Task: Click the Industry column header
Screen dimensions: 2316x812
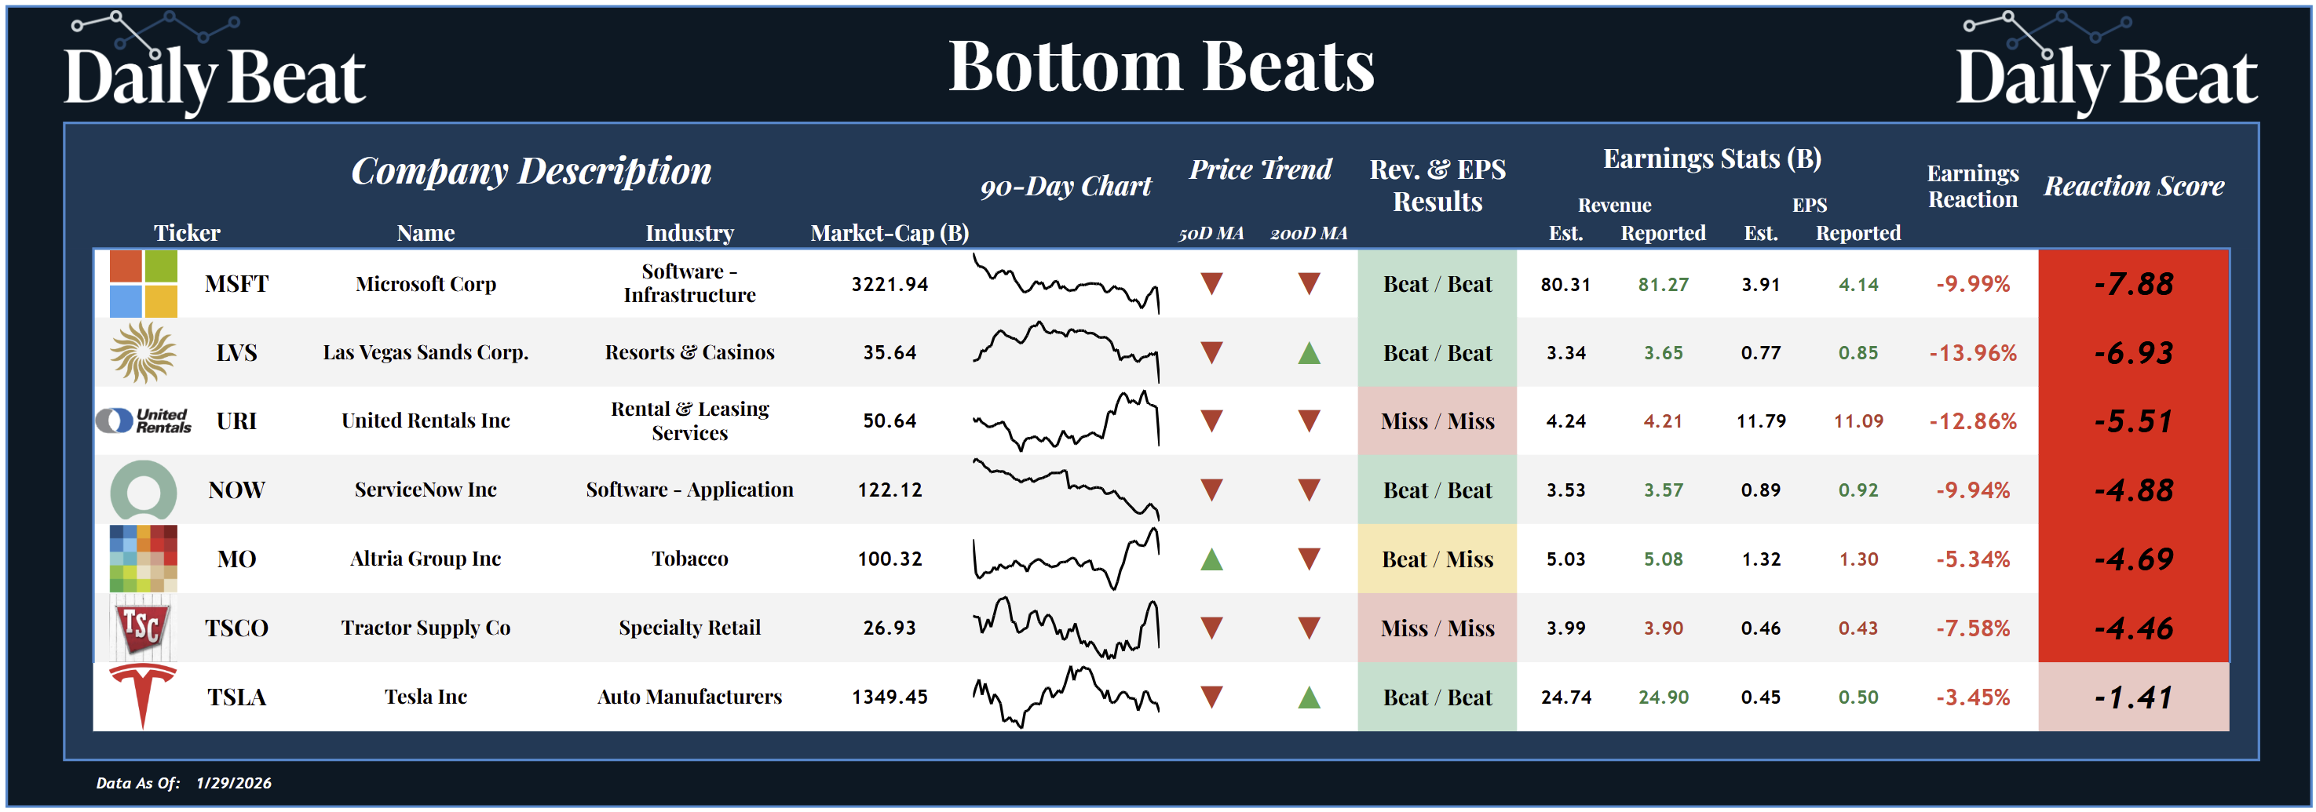Action: tap(689, 233)
